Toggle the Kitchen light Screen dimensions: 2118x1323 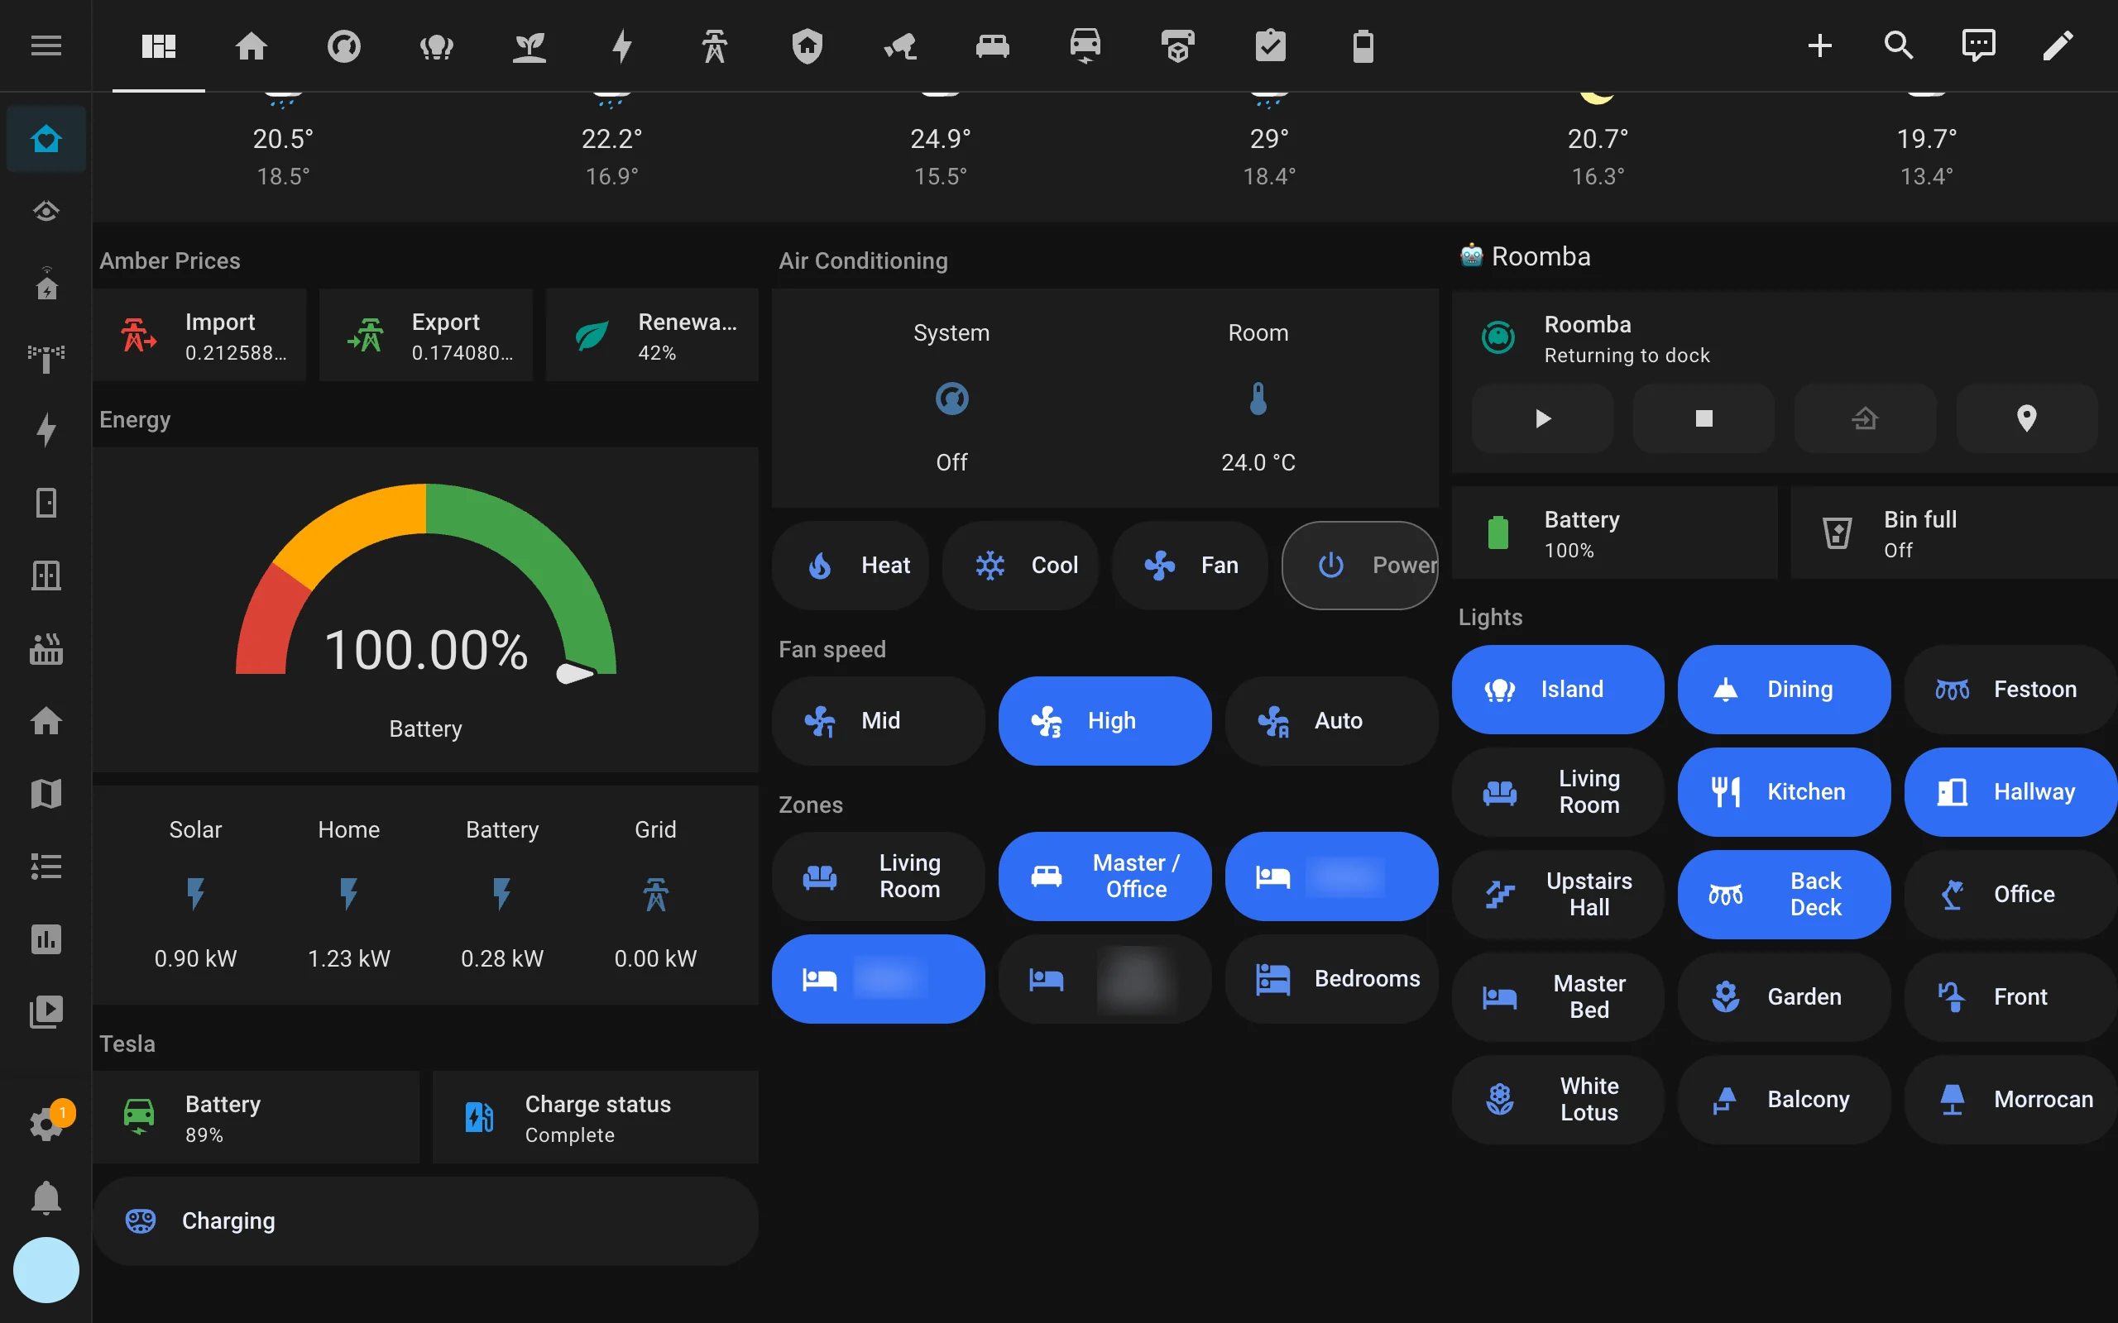click(x=1784, y=792)
